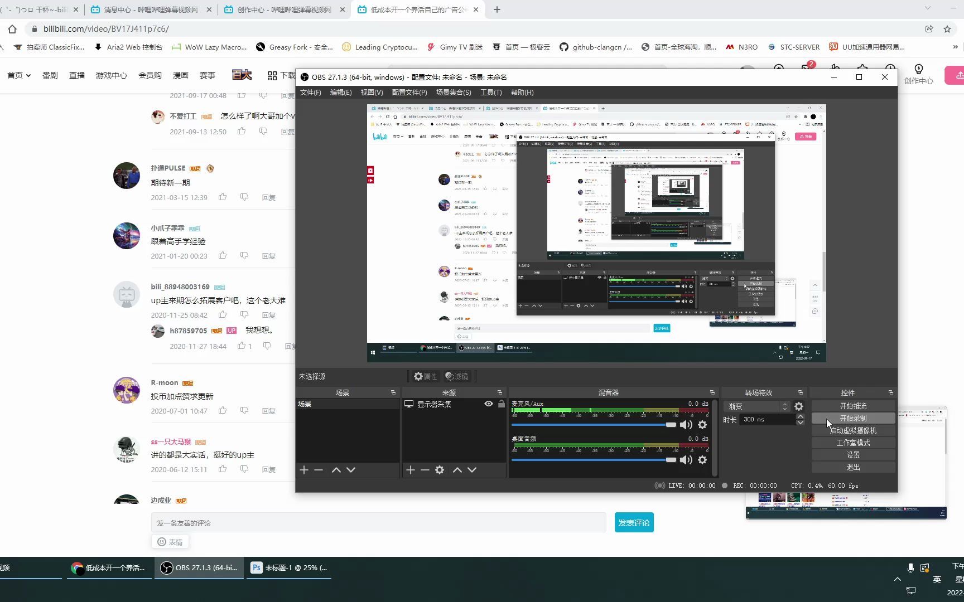Select the 场景 item in scenes list
The height and width of the screenshot is (602, 964).
348,404
